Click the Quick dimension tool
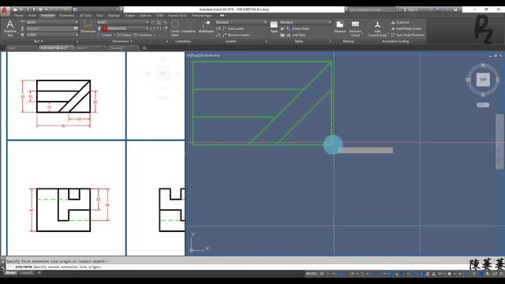The image size is (505, 284). pyautogui.click(x=124, y=35)
